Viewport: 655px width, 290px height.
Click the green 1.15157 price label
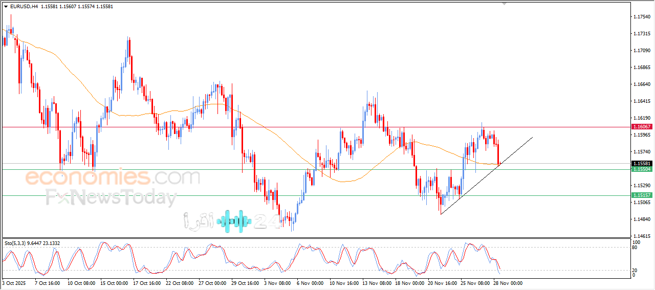642,195
